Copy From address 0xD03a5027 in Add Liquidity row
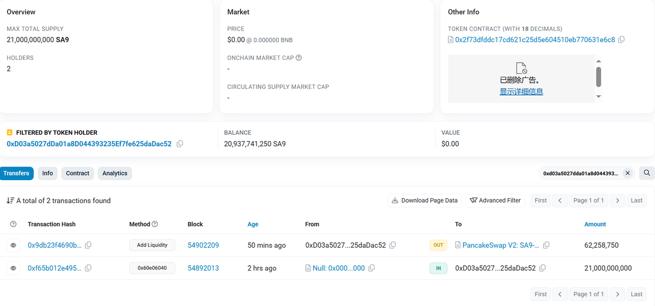The width and height of the screenshot is (655, 306). (392, 245)
